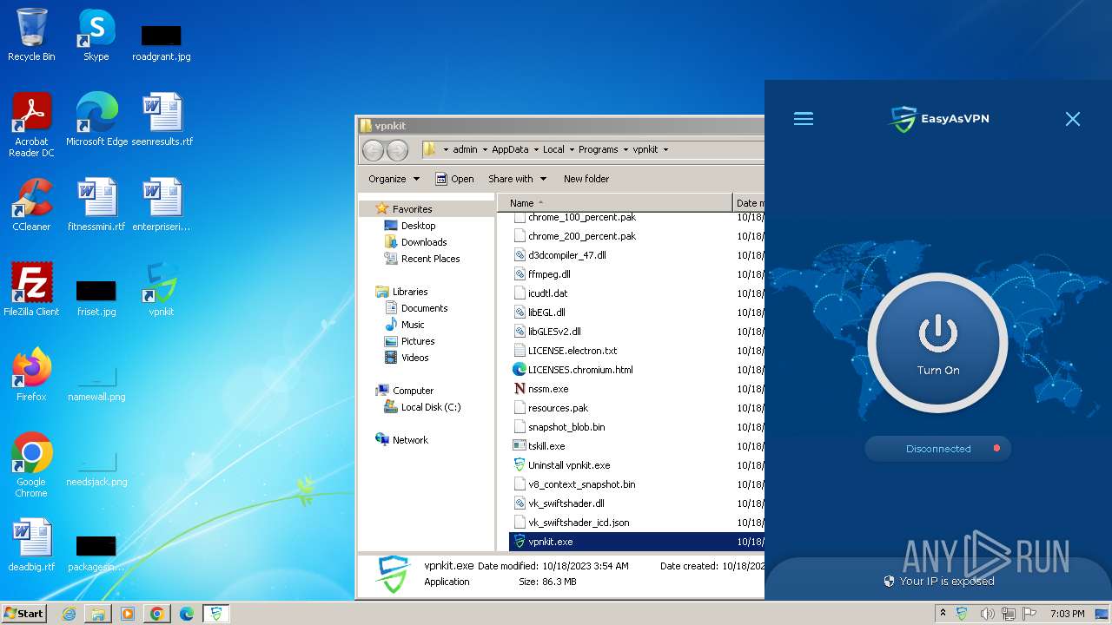Open the Organize dropdown menu
This screenshot has height=625, width=1112.
394,179
